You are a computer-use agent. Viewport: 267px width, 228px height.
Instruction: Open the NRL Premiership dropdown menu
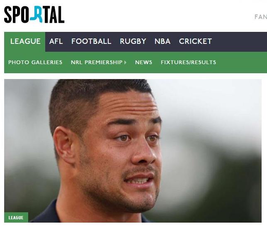[97, 62]
